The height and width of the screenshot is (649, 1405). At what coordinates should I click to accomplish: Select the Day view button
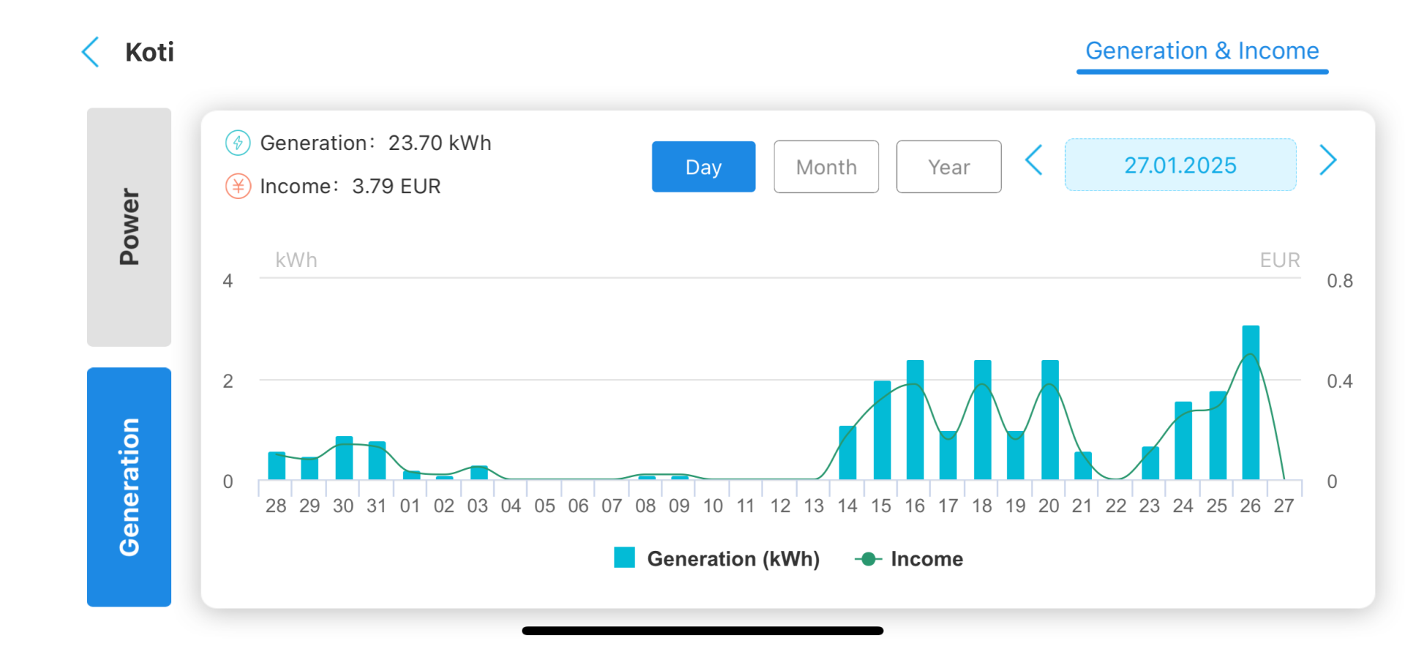[x=703, y=167]
